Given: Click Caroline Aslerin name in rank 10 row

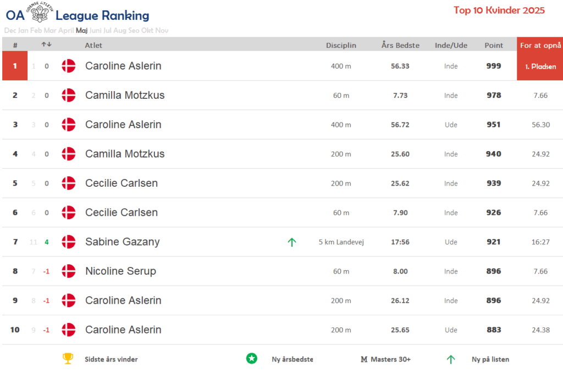Looking at the screenshot, I should (123, 330).
